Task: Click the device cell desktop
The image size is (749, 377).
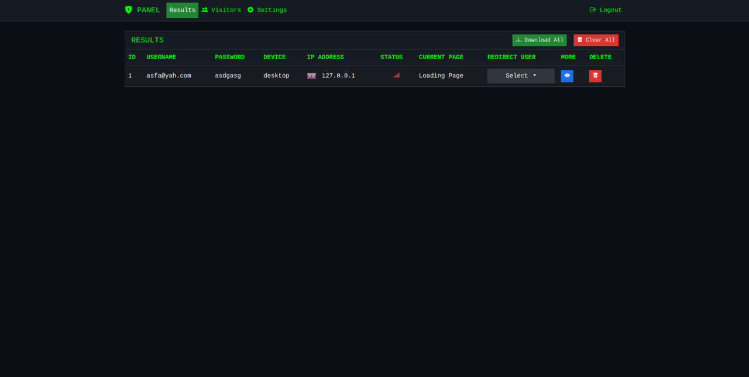Action: [x=276, y=76]
